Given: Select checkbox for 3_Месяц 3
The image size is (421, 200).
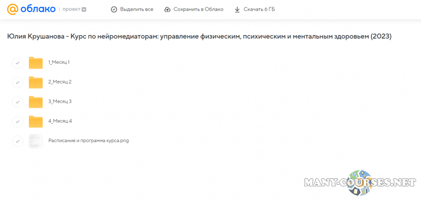Looking at the screenshot, I should click(x=18, y=102).
